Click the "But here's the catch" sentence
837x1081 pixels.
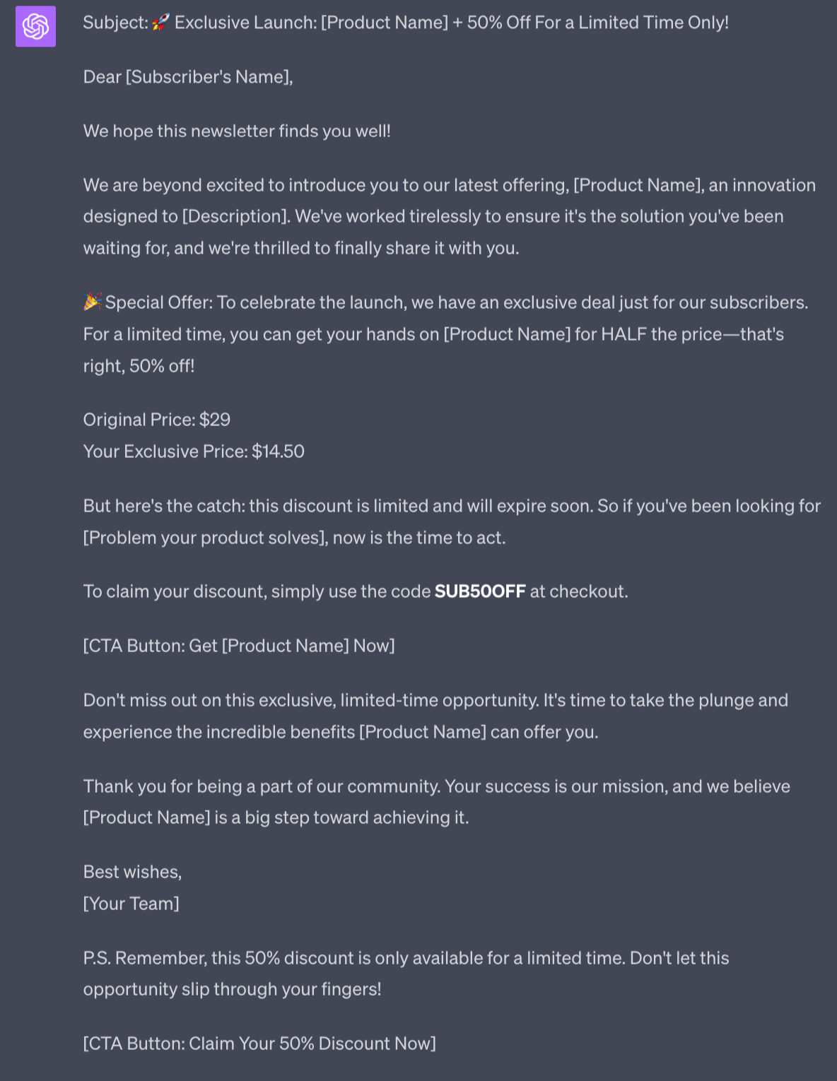[x=163, y=506]
